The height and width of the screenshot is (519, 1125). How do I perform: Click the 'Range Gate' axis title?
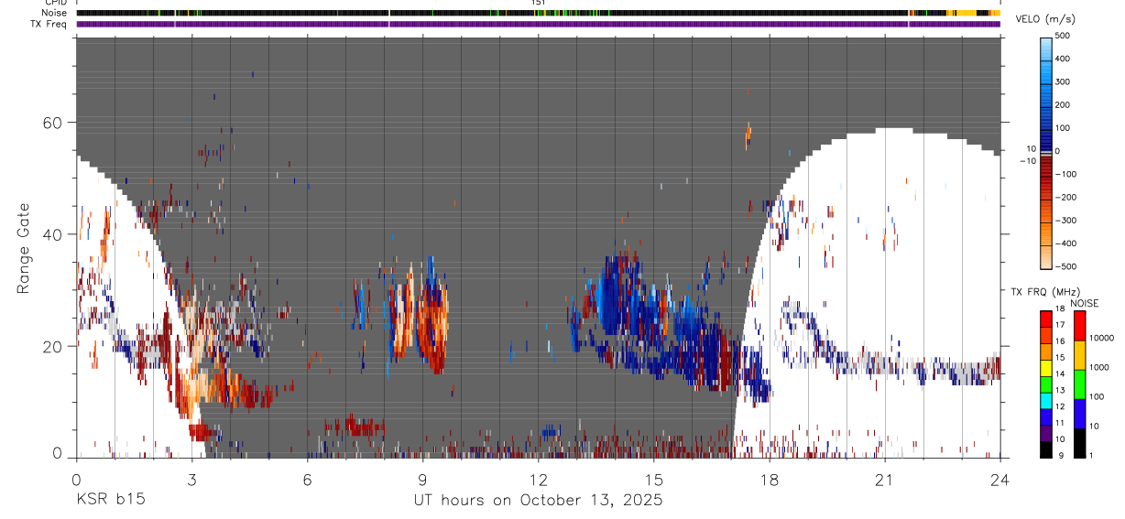[x=24, y=249]
